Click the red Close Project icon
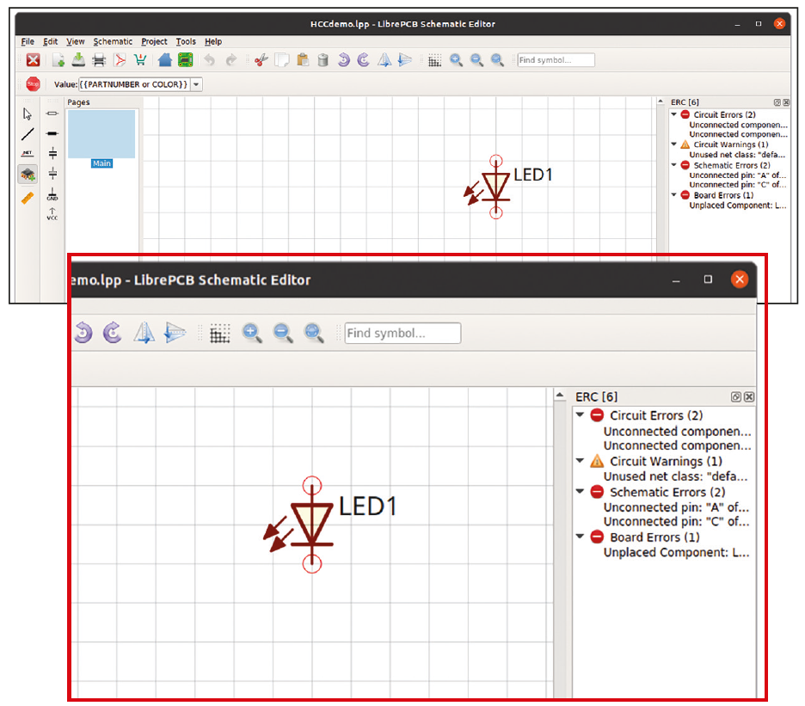Viewport: 805px width, 706px height. click(x=34, y=60)
